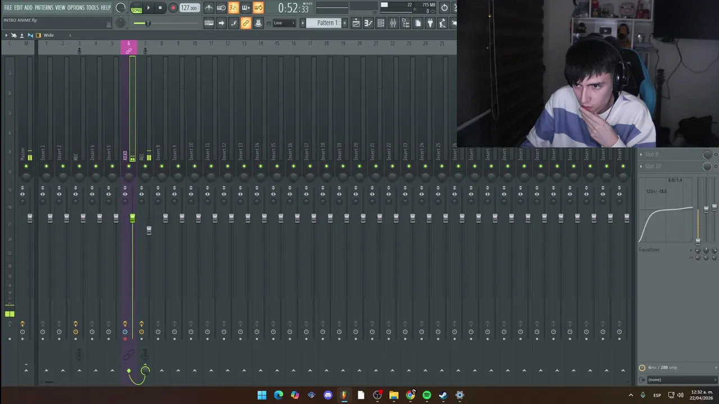This screenshot has height=404, width=719.
Task: Toggle the overdub blend recording icon
Action: point(245,8)
